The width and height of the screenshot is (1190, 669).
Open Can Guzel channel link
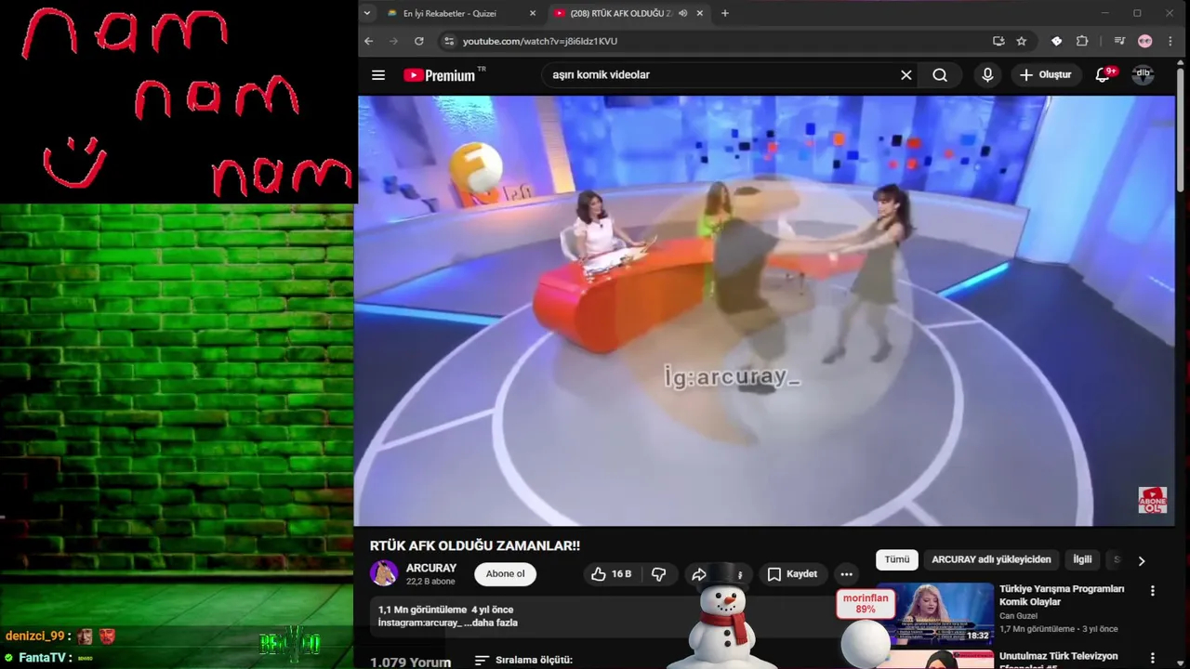[x=1020, y=615]
